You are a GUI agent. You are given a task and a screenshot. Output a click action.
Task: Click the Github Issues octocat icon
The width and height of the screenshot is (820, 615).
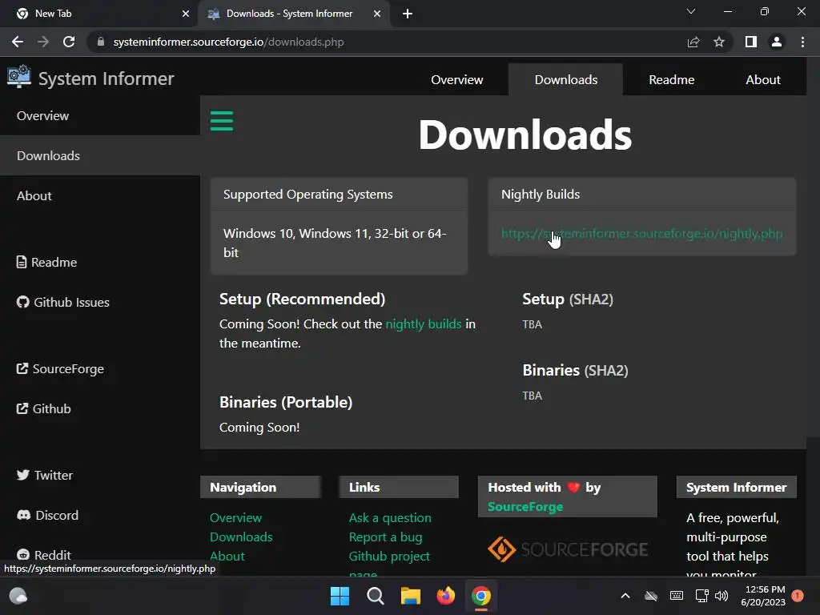pyautogui.click(x=23, y=302)
